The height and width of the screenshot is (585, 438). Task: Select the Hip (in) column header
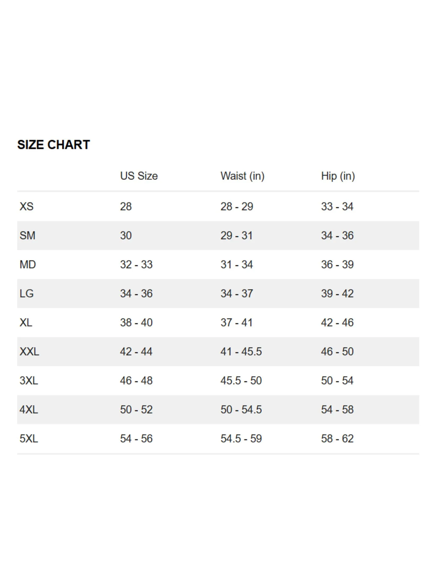pos(338,176)
